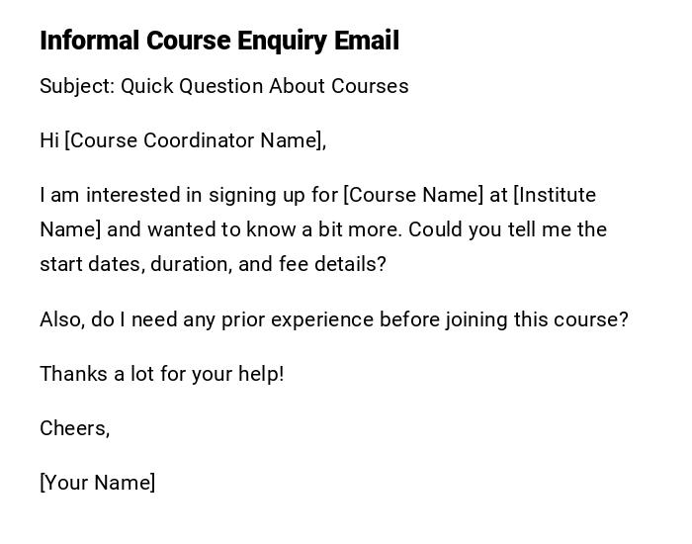692x544 pixels.
Task: Click the word "Subject:" label
Action: coord(77,86)
